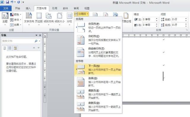Click the 文字方向 text direction icon
190x117 pixels.
[x=29, y=15]
